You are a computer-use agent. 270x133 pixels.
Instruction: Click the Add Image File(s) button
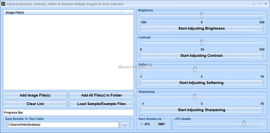pyautogui.click(x=35, y=96)
